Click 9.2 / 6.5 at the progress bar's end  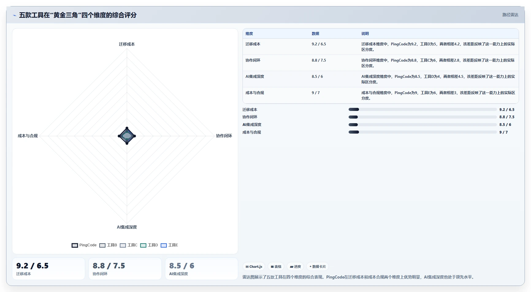point(507,110)
